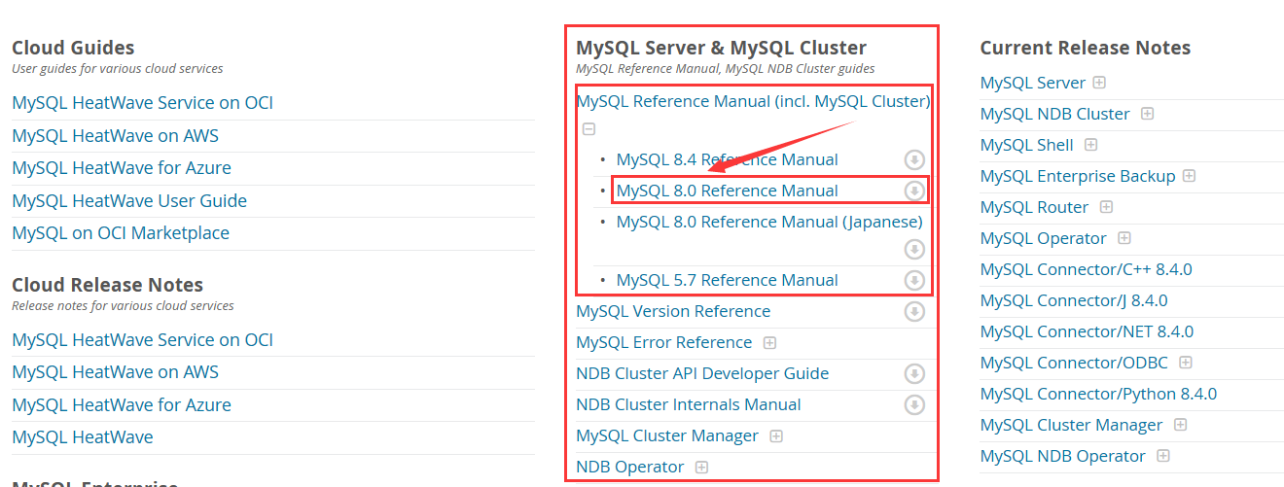Screen dimensions: 1284x487
Task: Click download icon beside MySQL 5.7 Reference Manual
Action: click(914, 280)
